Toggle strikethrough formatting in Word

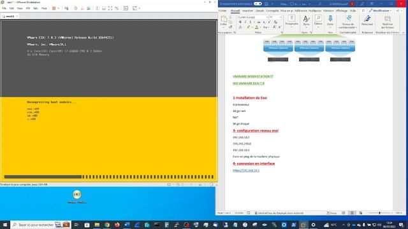259,22
